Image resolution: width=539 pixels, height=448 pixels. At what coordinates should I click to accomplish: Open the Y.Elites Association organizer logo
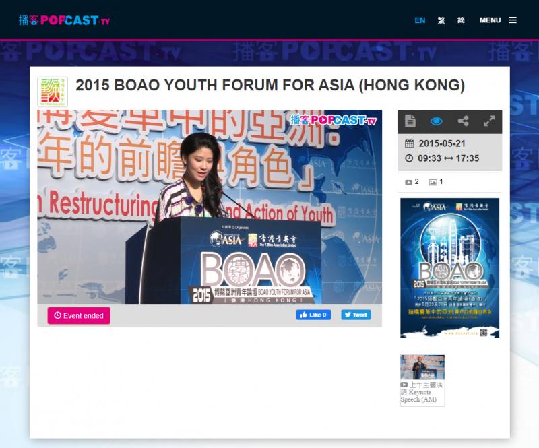pos(53,92)
